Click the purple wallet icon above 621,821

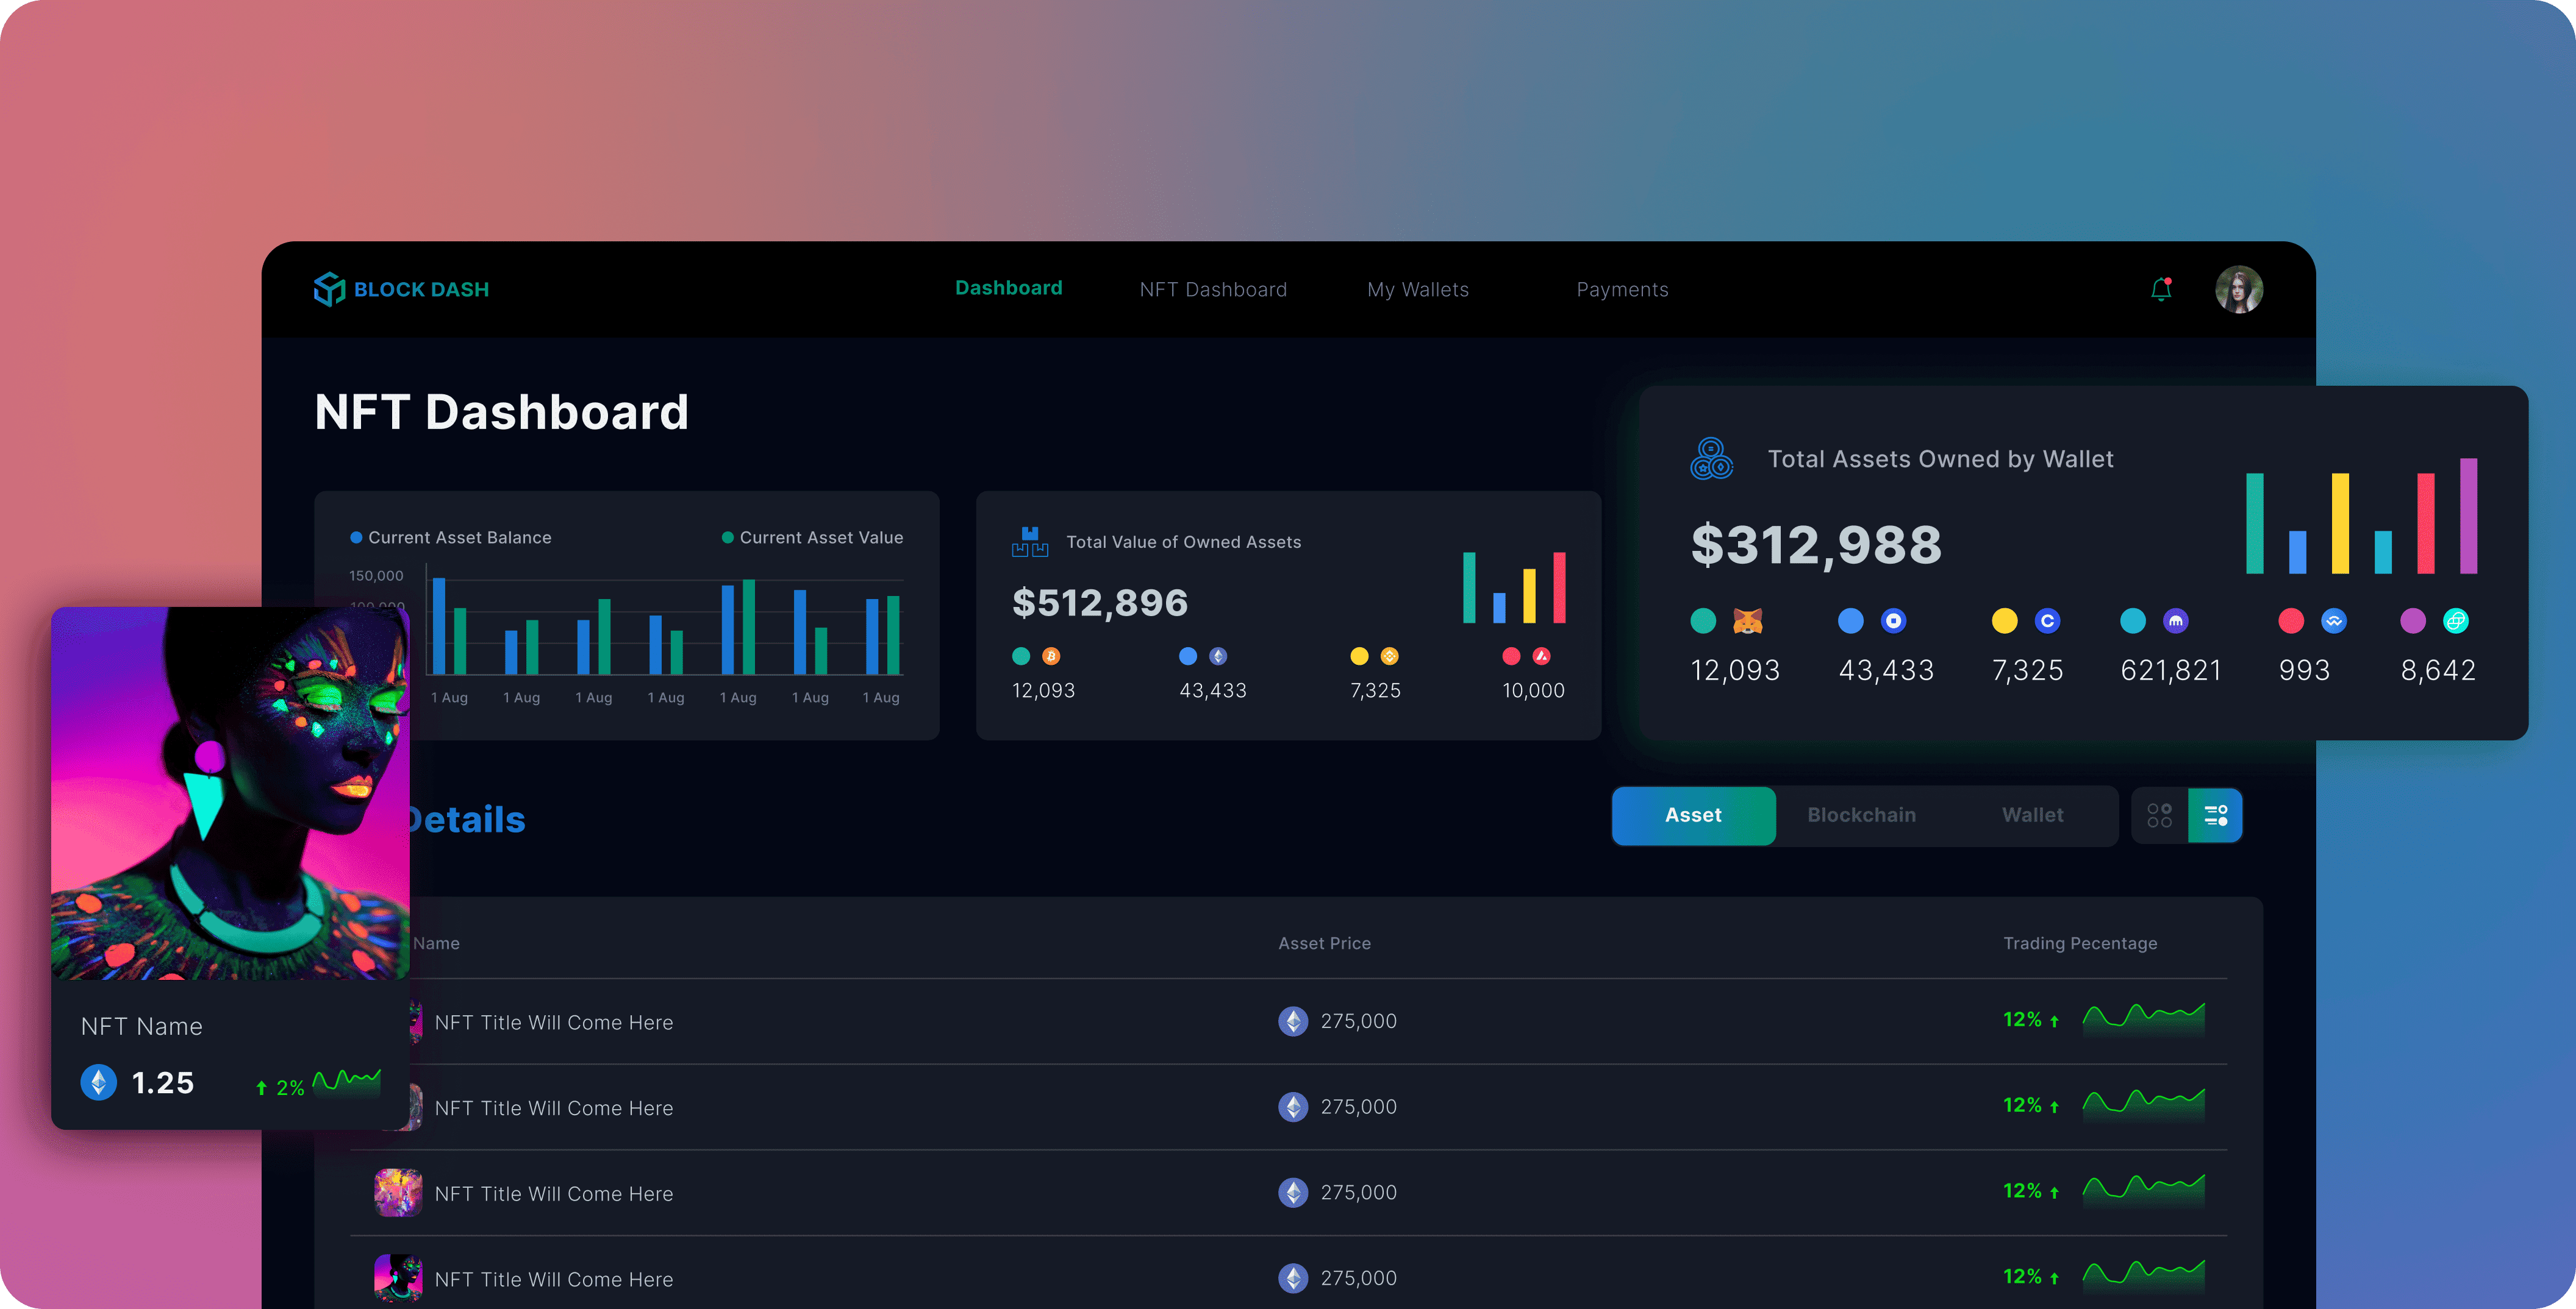(2175, 622)
